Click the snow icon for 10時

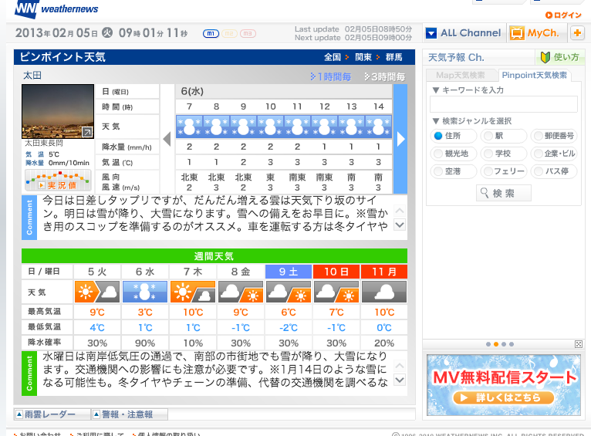270,127
